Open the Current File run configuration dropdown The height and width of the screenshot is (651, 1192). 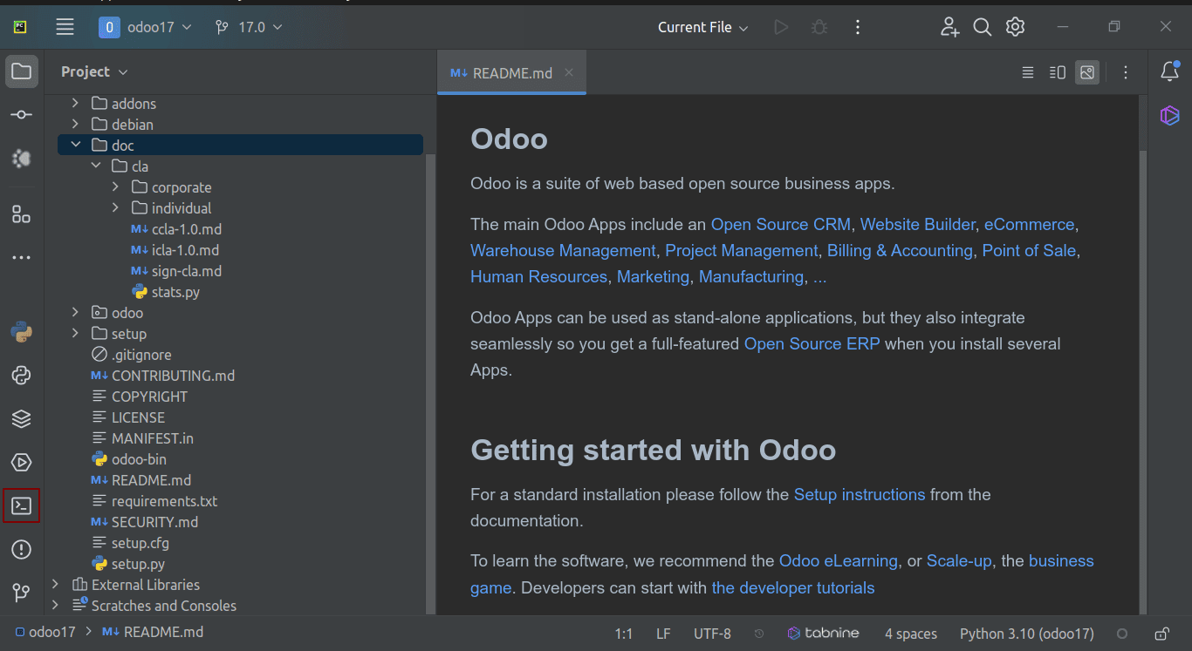point(703,27)
